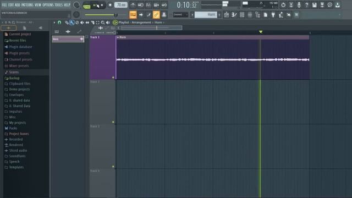Mute Track 2 with its green dot
Image resolution: width=352 pixels, height=198 pixels.
[x=113, y=122]
